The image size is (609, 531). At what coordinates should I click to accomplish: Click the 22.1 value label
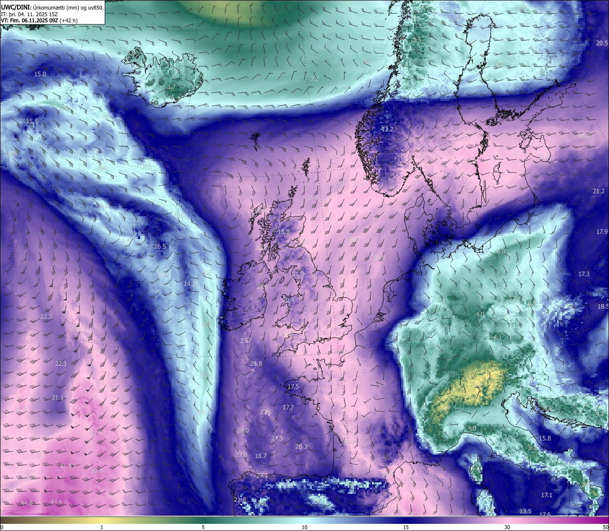pyautogui.click(x=61, y=363)
